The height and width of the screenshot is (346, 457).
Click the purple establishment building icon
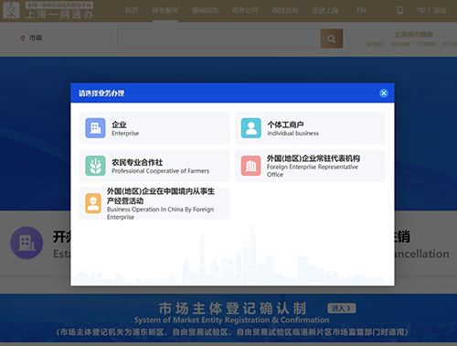click(27, 243)
